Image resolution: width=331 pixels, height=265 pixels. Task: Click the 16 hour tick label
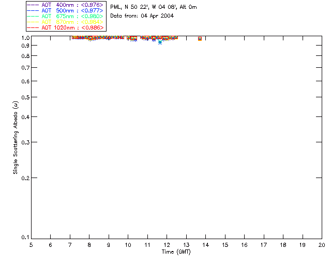pyautogui.click(x=245, y=245)
